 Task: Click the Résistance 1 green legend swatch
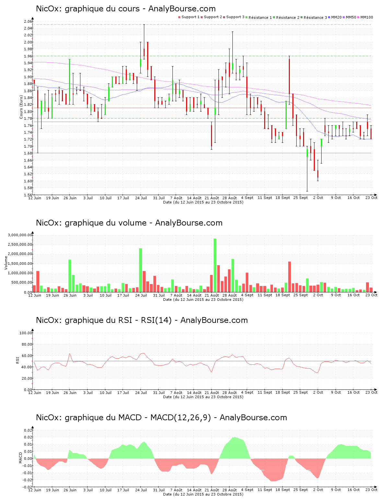[x=247, y=17]
